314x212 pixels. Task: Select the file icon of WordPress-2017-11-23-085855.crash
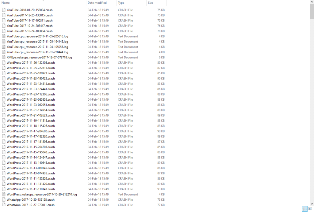pyautogui.click(x=4, y=99)
